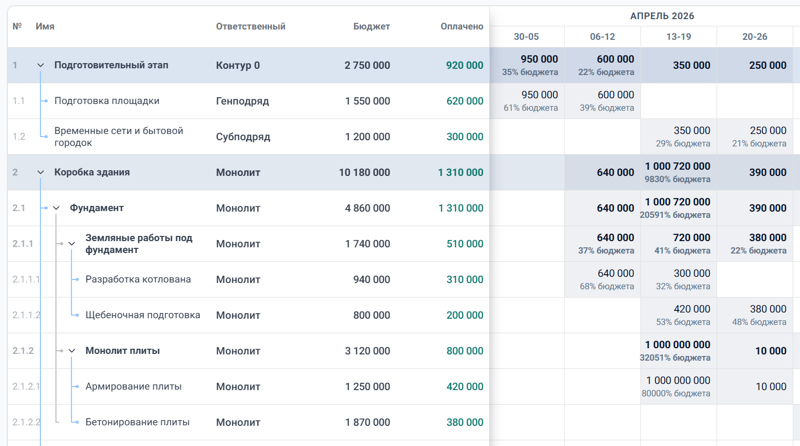Click paid 1 310 000 in Фундамент row
Screen dimensions: 800x446
click(461, 208)
